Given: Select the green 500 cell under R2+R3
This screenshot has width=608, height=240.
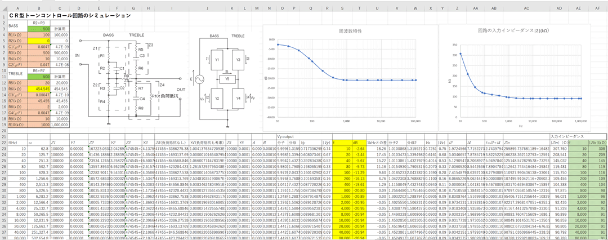Looking at the screenshot, I should pos(39,29).
